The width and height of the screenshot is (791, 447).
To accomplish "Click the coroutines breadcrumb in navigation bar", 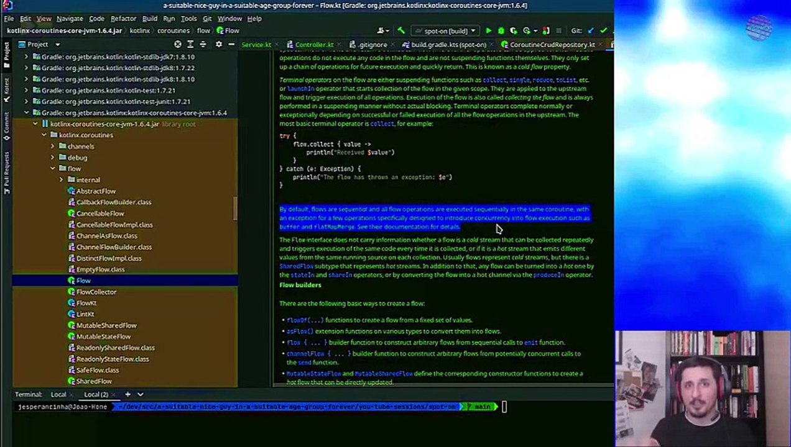I will pyautogui.click(x=173, y=30).
